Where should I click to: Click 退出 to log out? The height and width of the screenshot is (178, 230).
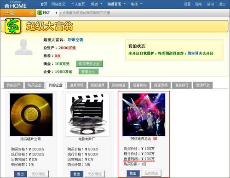click(222, 4)
